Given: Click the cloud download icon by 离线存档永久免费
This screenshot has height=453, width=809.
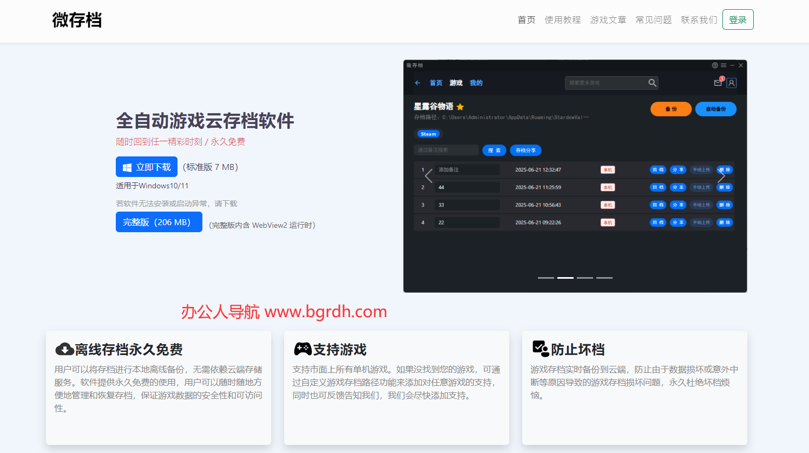Looking at the screenshot, I should point(64,349).
